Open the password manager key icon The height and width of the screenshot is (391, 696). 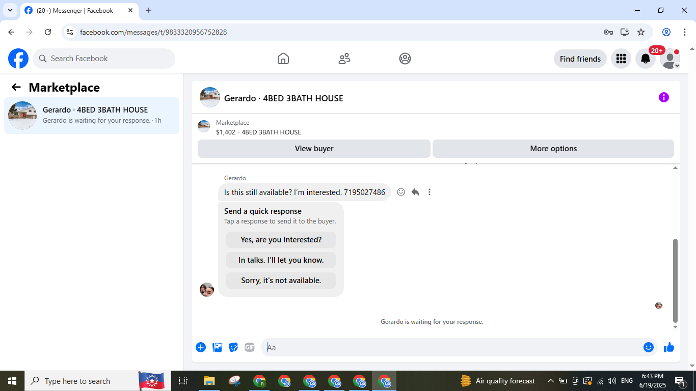point(608,32)
